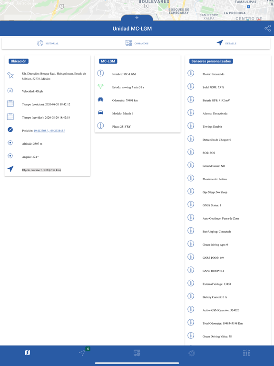This screenshot has height=366, width=274.
Task: Click the gauge icon beside Odometro
Action: point(100,100)
